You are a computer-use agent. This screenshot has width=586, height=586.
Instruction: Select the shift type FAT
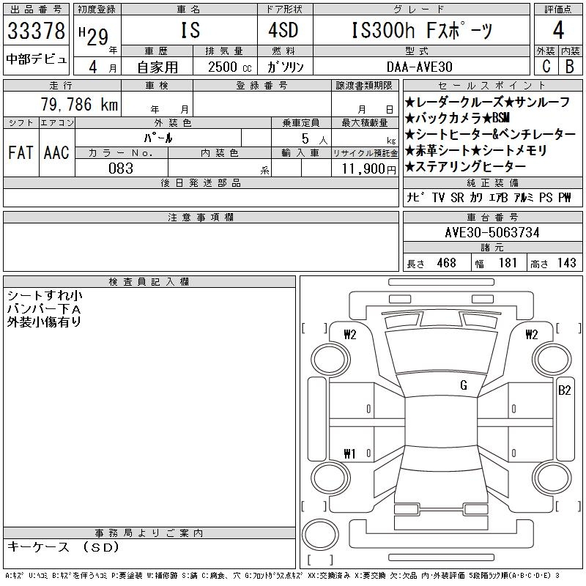(21, 152)
